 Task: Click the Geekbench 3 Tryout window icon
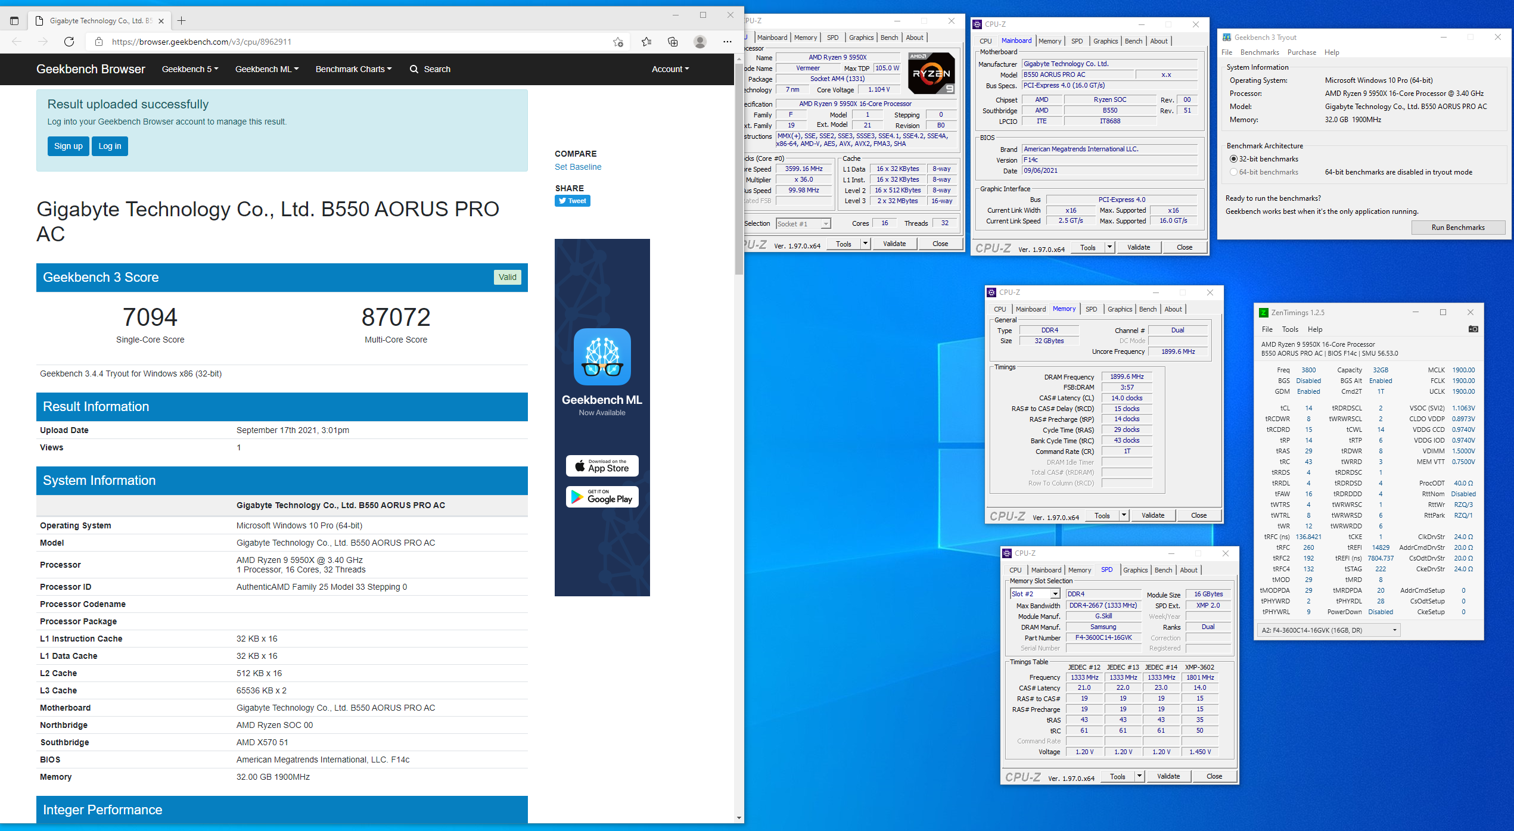click(1227, 38)
